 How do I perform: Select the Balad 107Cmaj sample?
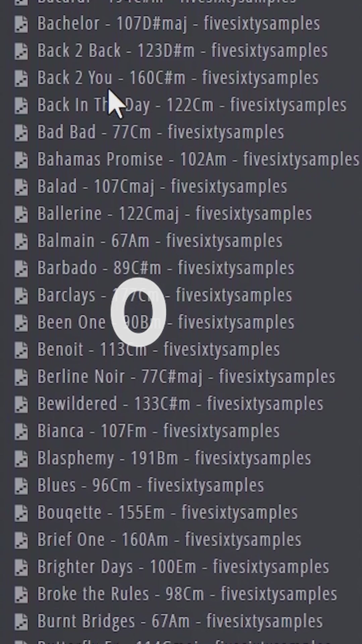(x=162, y=186)
